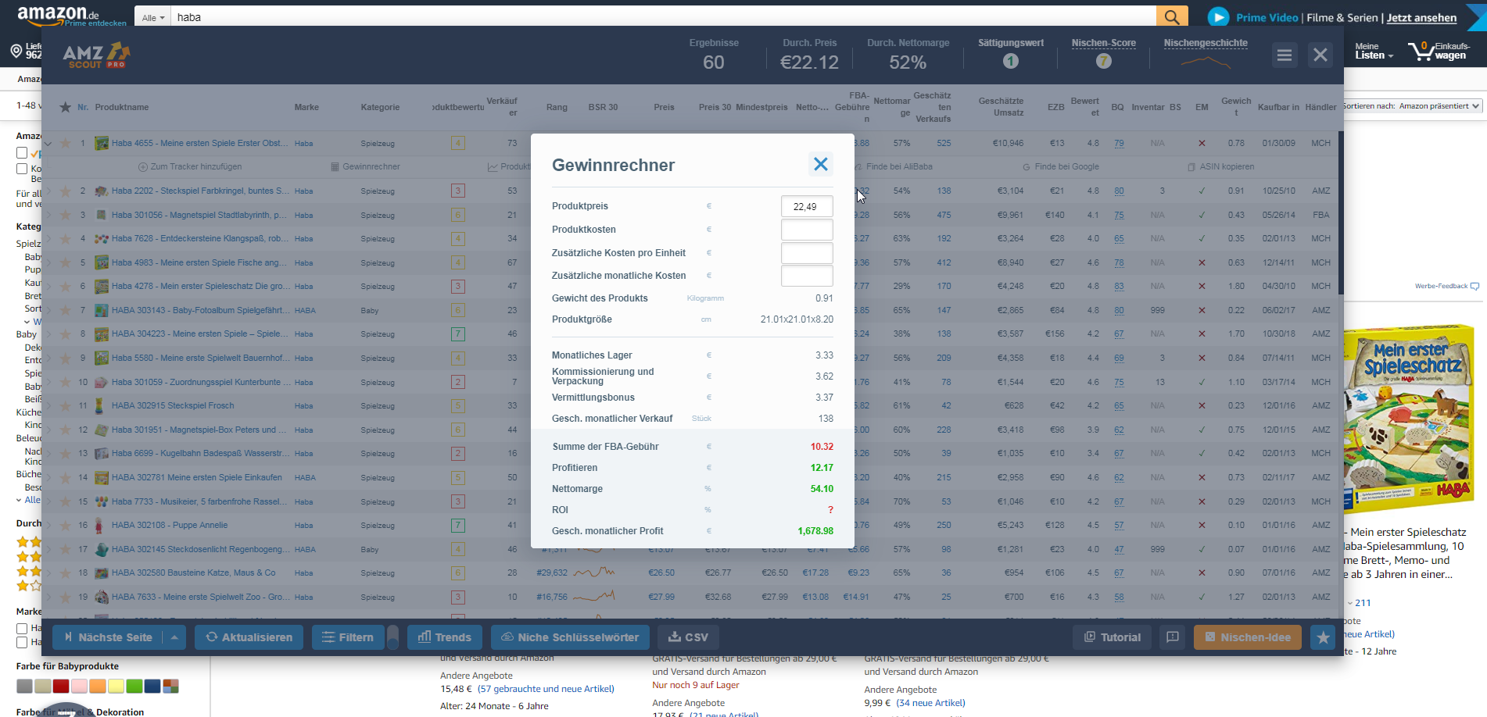Click the Prime Video play icon
This screenshot has width=1487, height=717.
click(x=1218, y=17)
